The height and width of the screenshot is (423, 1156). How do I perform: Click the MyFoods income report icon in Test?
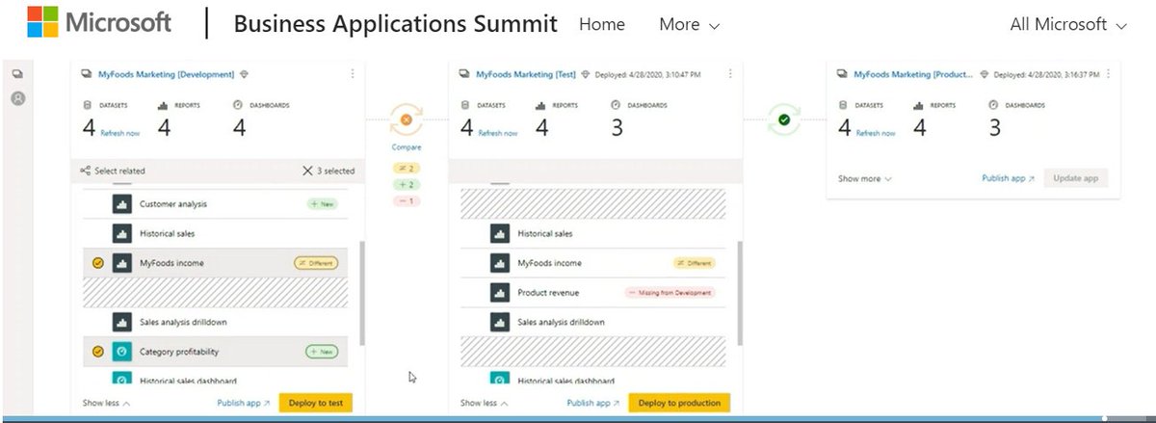point(499,263)
